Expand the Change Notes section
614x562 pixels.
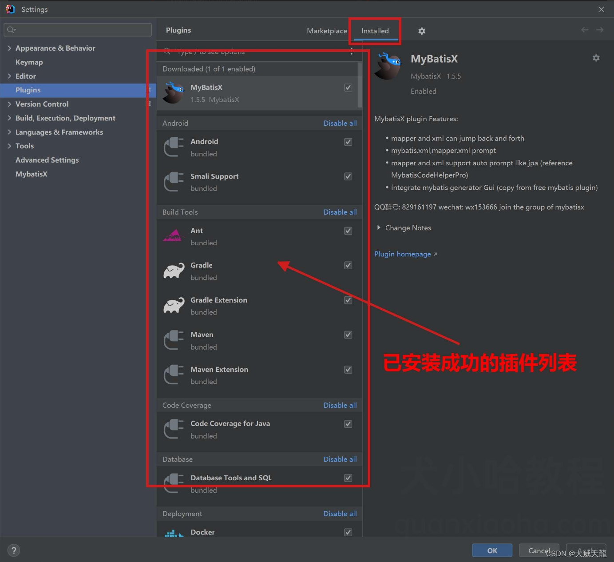(379, 227)
